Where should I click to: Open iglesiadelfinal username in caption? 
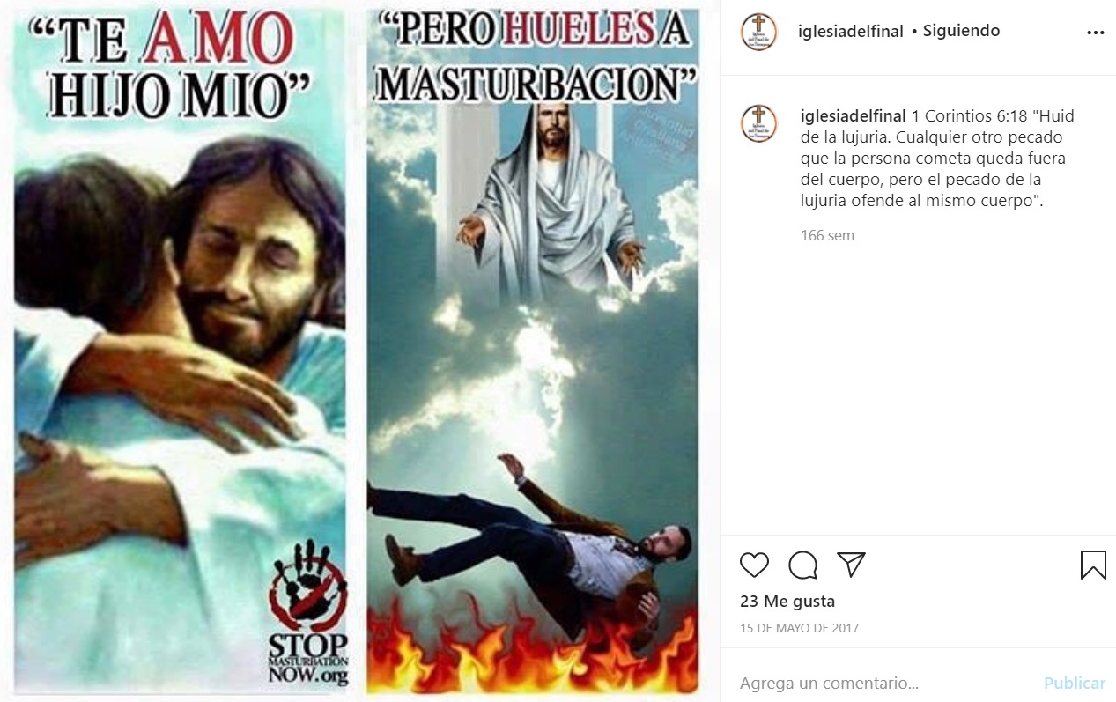(x=853, y=116)
